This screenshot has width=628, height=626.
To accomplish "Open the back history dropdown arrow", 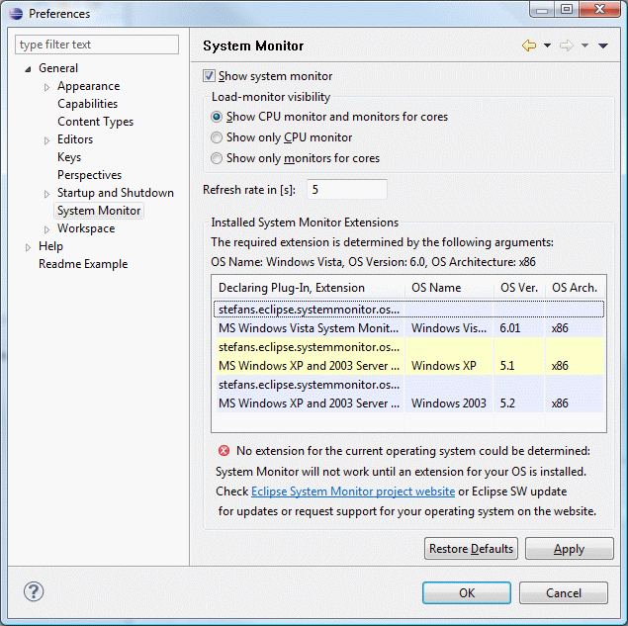I will click(547, 45).
